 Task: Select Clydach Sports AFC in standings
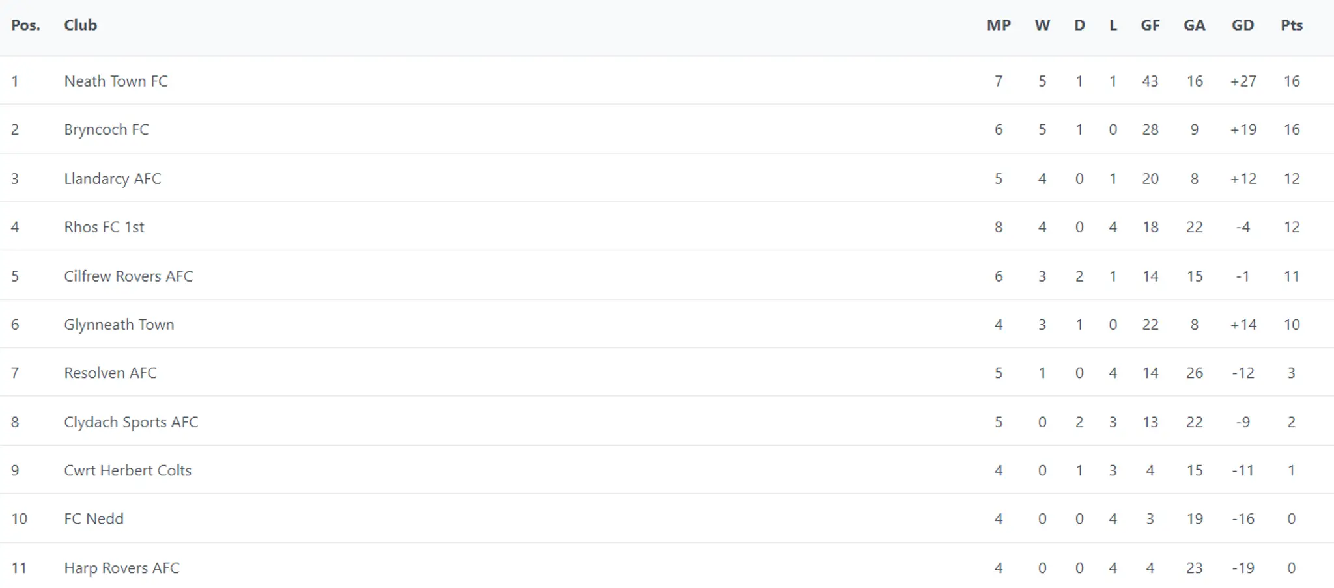(131, 422)
